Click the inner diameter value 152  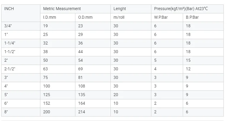(47, 103)
